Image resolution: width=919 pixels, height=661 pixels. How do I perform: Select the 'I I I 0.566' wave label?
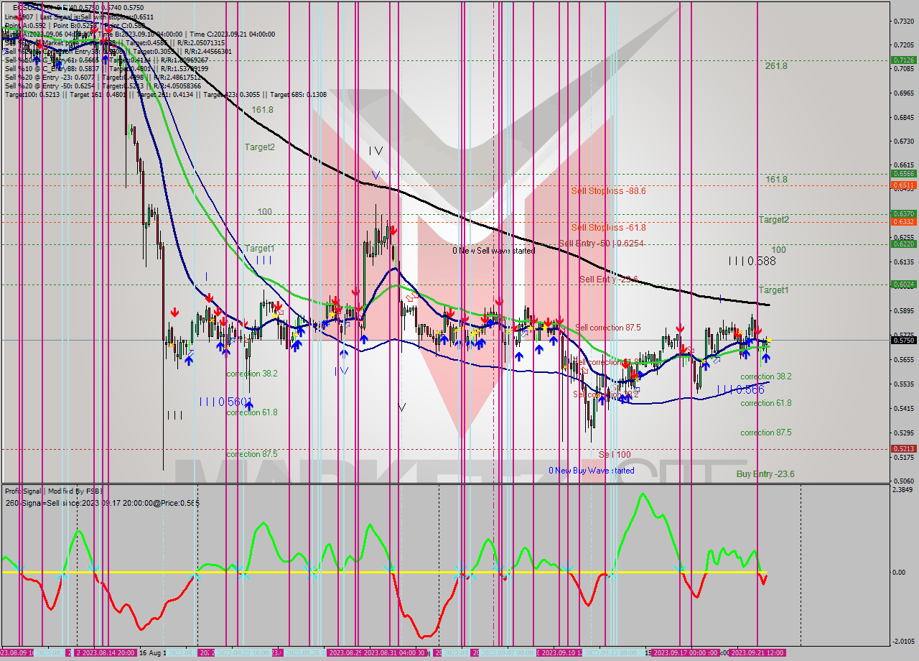tap(740, 389)
